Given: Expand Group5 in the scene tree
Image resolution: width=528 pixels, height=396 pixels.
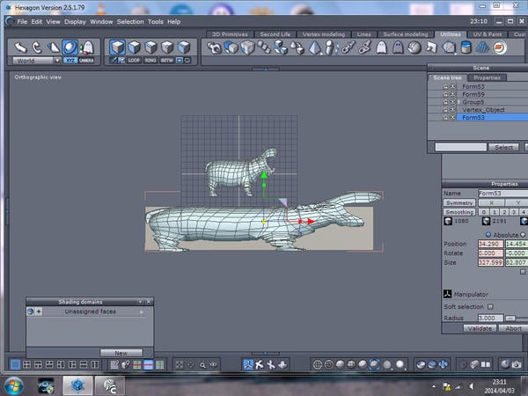Looking at the screenshot, I should (458, 101).
